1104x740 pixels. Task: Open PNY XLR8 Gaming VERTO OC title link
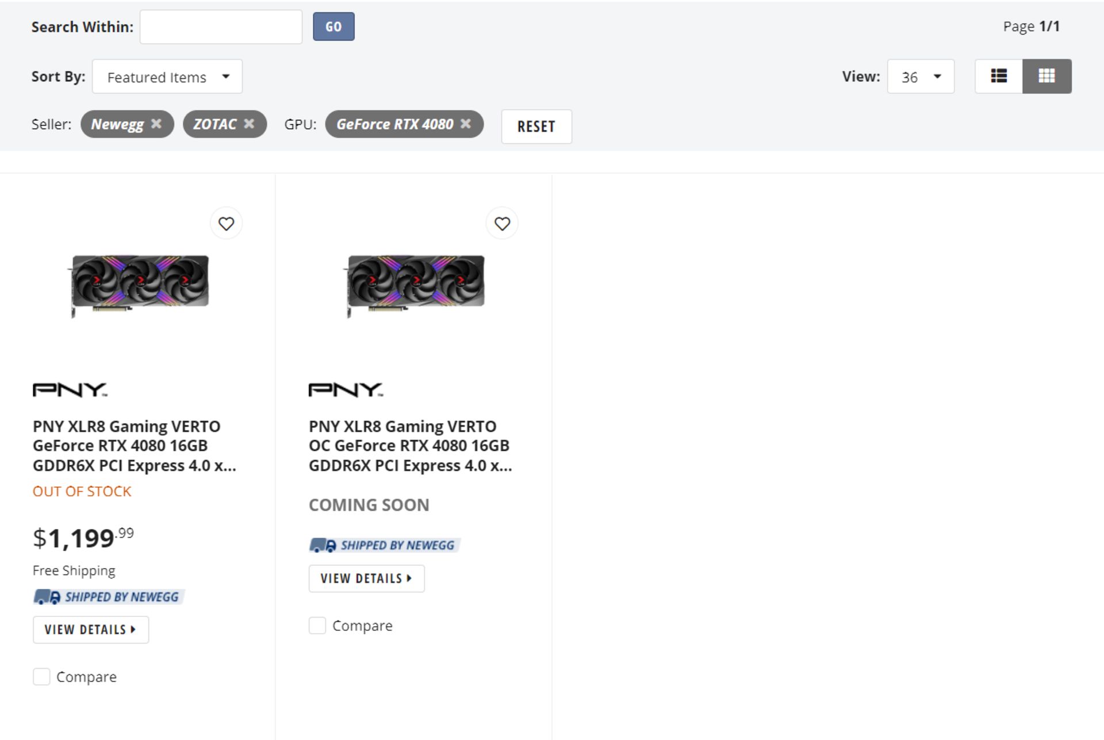(x=410, y=446)
